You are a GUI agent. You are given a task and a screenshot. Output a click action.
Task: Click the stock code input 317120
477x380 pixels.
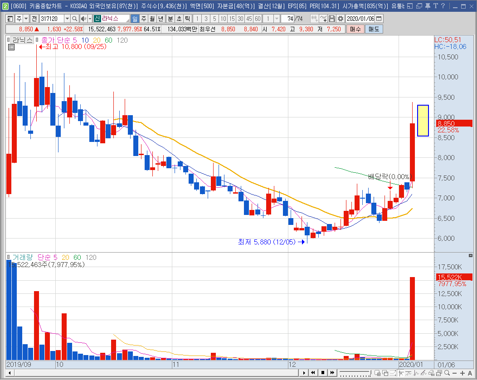pyautogui.click(x=52, y=19)
